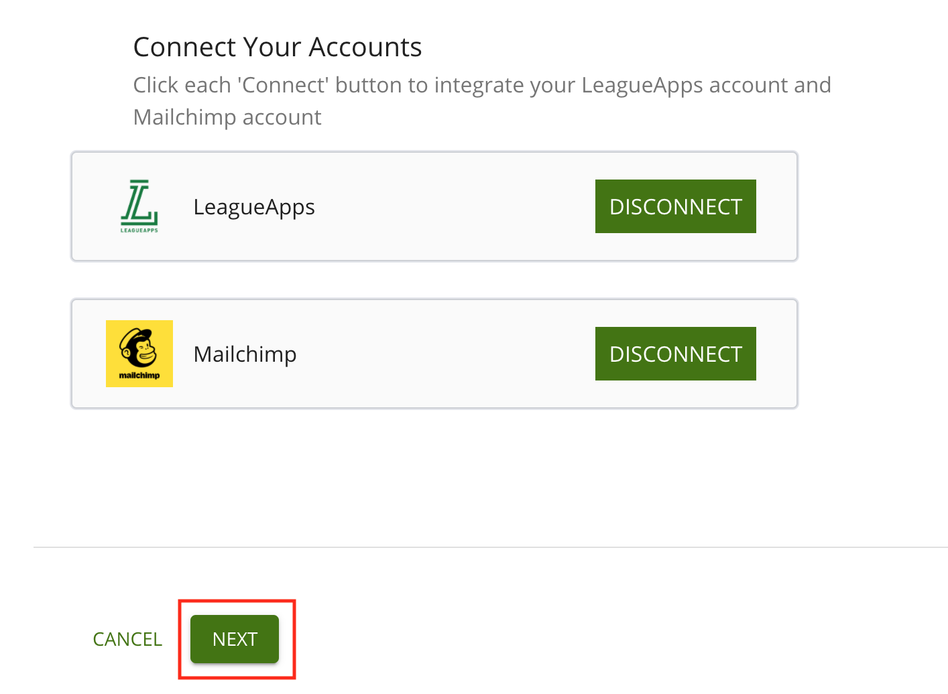
Task: Click the "LeagueApps" label text
Action: pyautogui.click(x=254, y=206)
